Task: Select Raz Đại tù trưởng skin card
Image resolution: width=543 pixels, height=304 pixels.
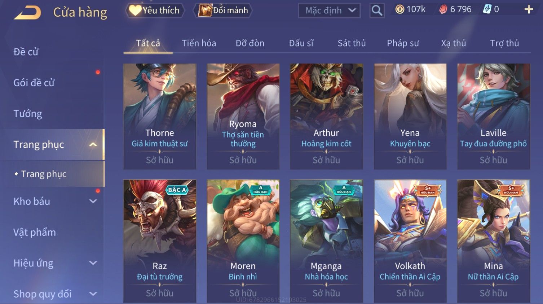Action: click(160, 241)
